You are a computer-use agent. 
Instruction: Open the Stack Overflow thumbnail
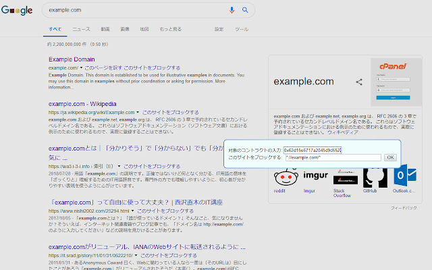(x=346, y=177)
